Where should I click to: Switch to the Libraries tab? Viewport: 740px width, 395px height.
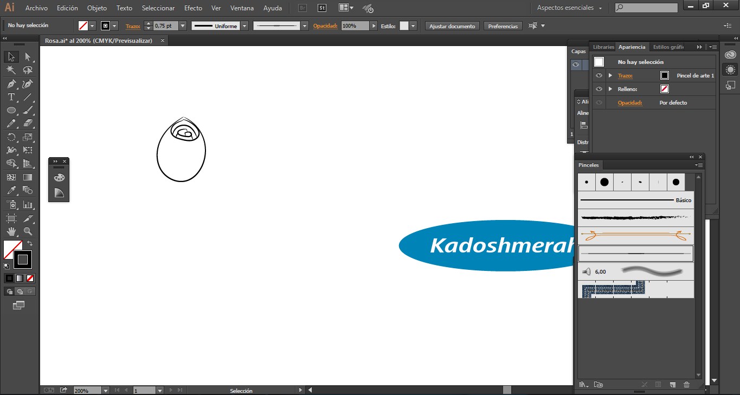[x=603, y=47]
